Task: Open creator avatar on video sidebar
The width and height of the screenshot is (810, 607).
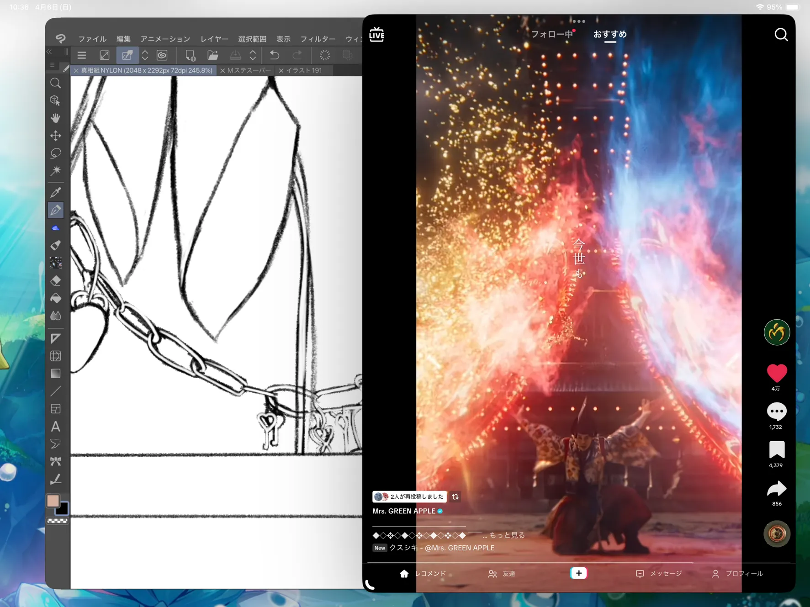Action: 777,332
